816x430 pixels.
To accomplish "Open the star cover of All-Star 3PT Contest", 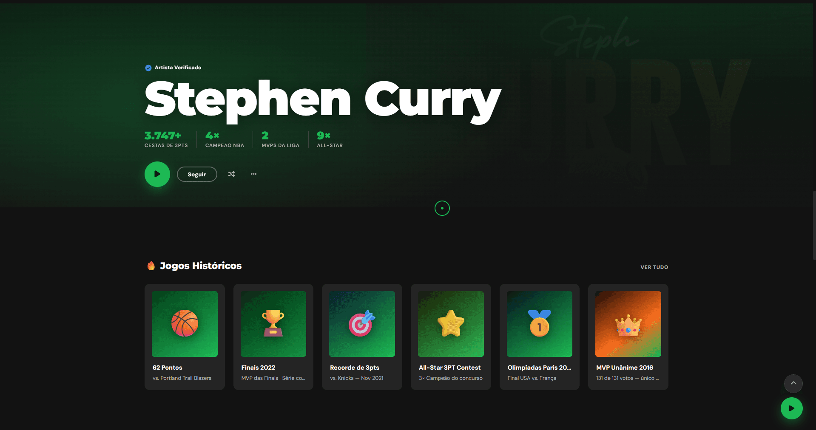I will click(x=451, y=324).
